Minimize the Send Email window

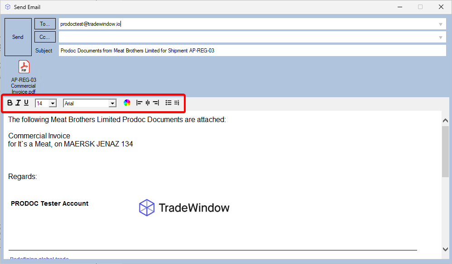(x=400, y=7)
